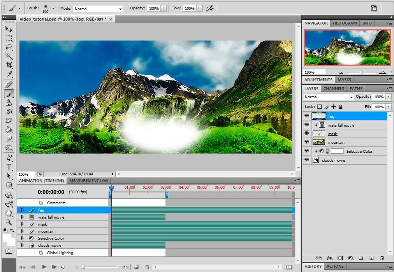Select the Path Selection tool
394x272 pixels.
coord(9,176)
